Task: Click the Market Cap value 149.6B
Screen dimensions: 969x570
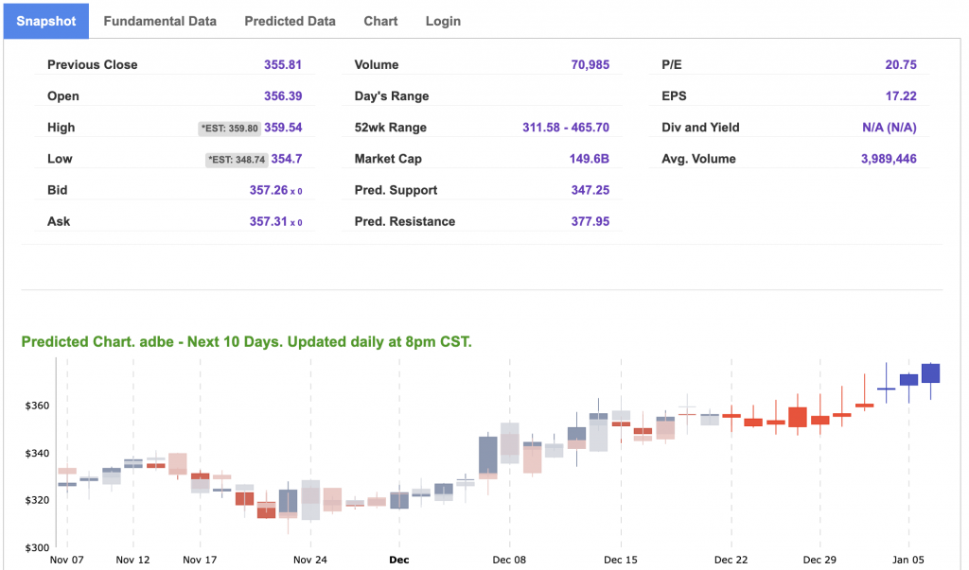Action: (589, 159)
